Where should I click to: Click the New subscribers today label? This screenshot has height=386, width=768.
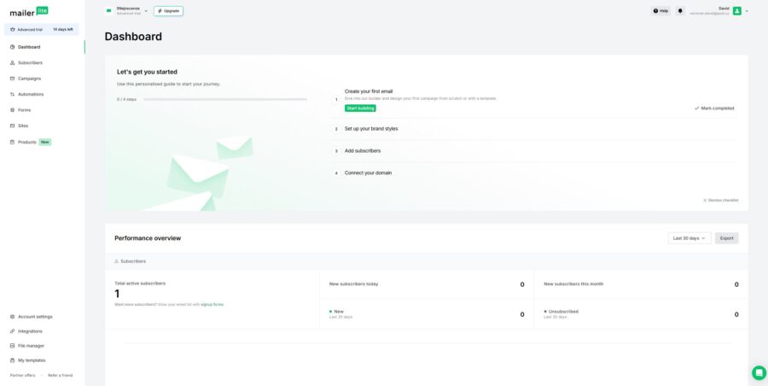pyautogui.click(x=353, y=284)
